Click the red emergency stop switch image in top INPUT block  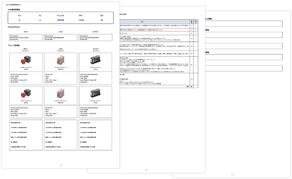pos(26,60)
